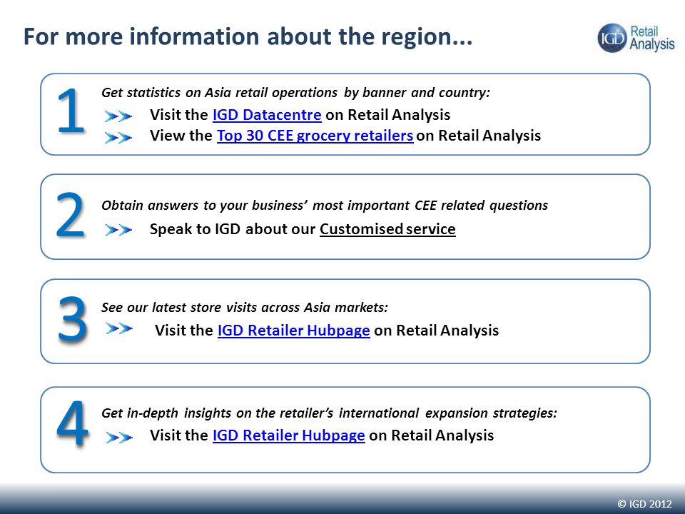Click the arrow bullet in the expansion strategies box

tap(119, 437)
